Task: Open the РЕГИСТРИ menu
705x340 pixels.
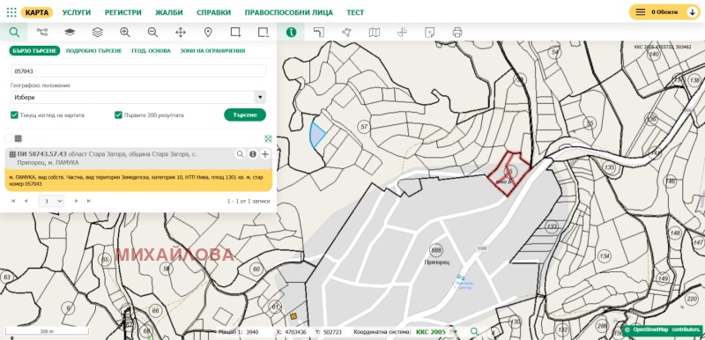Action: [x=123, y=12]
